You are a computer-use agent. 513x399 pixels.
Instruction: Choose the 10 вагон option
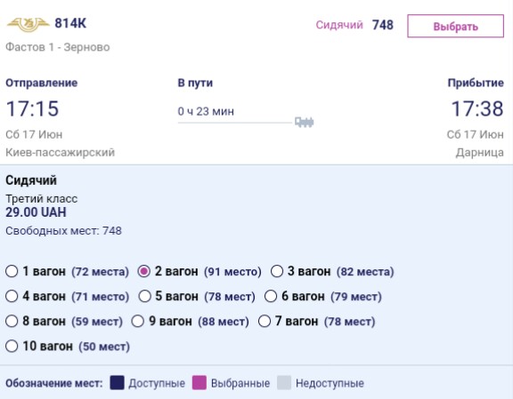click(x=12, y=346)
